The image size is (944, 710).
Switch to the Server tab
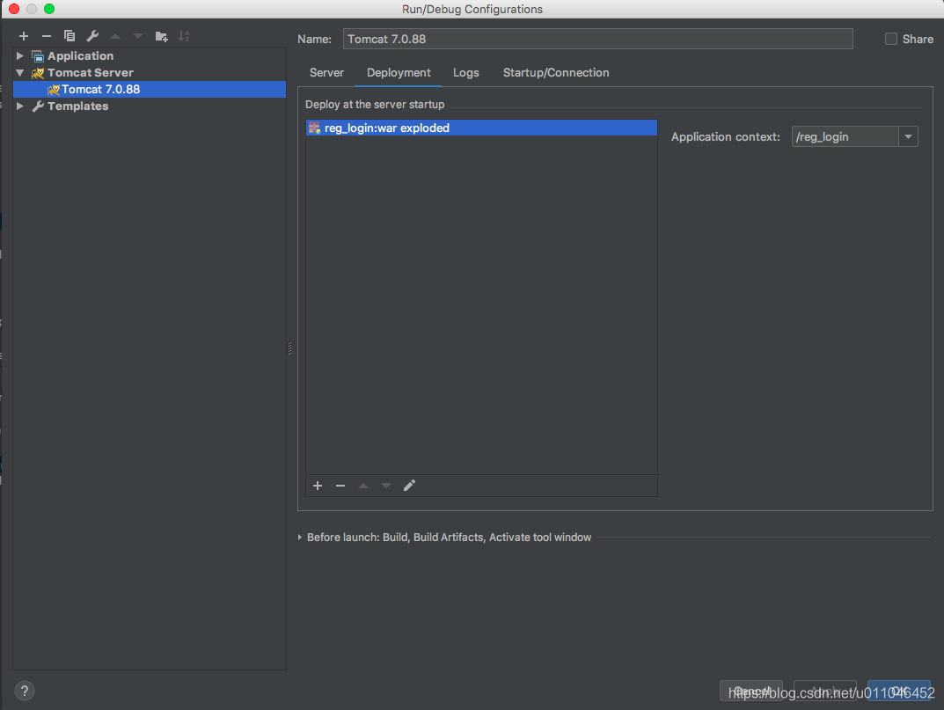point(326,73)
